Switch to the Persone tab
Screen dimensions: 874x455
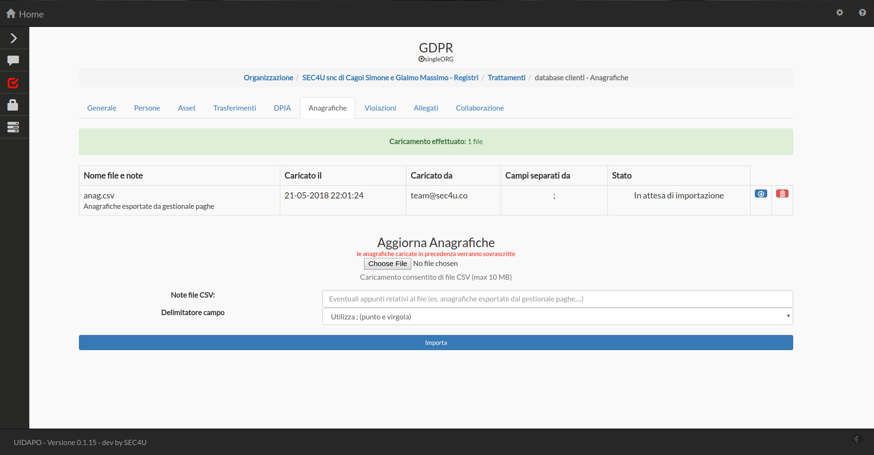(x=147, y=108)
